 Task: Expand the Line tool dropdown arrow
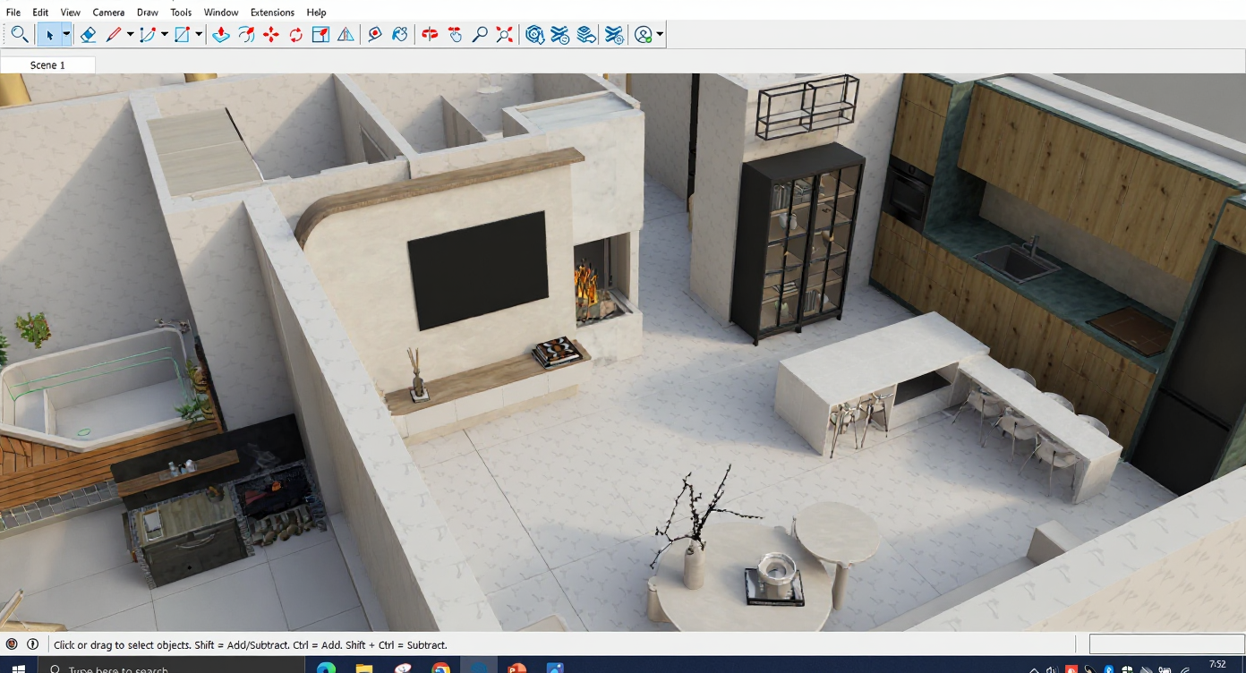tap(130, 35)
